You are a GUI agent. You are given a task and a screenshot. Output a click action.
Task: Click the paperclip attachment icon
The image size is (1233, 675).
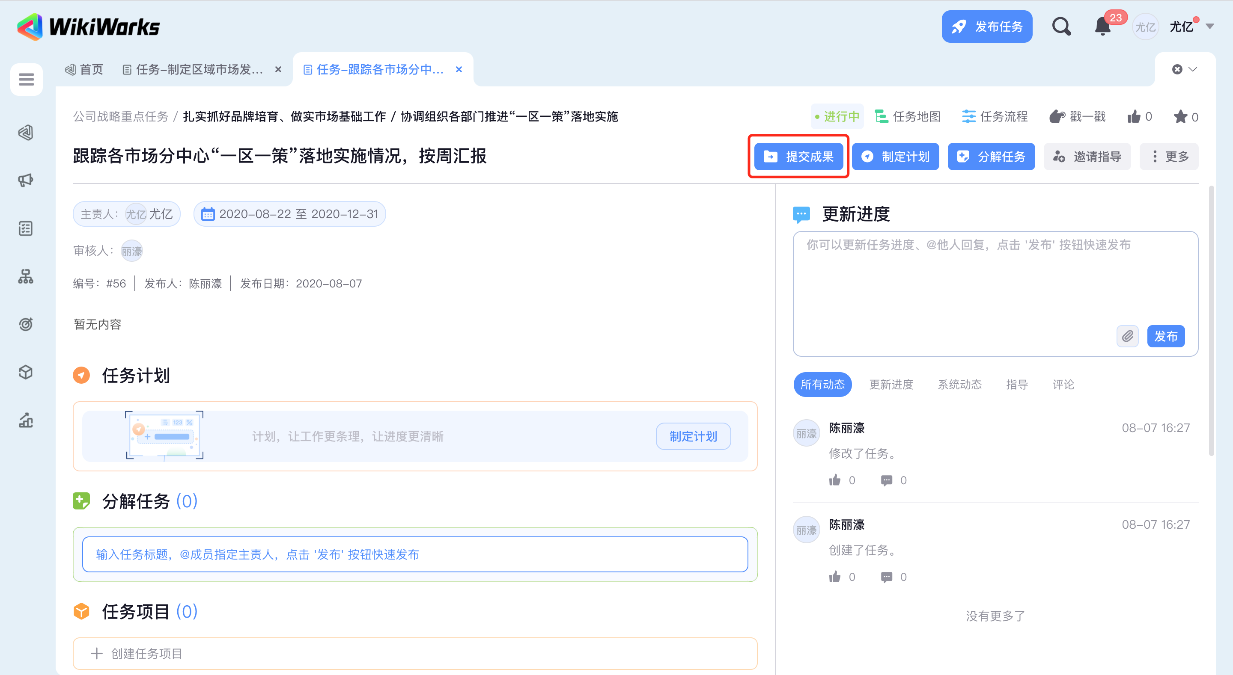point(1127,336)
